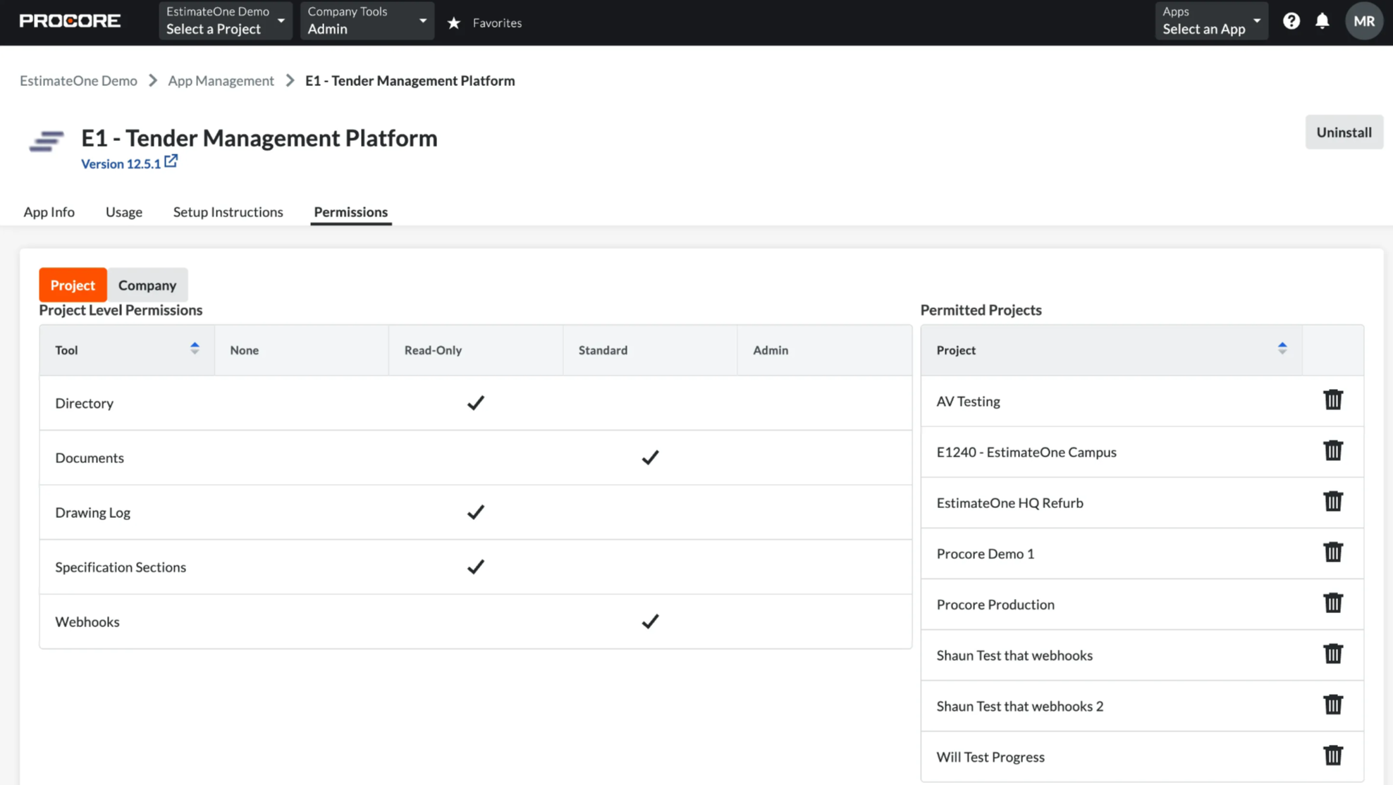Click Procore Demo 1 project name
This screenshot has height=785, width=1393.
(985, 553)
